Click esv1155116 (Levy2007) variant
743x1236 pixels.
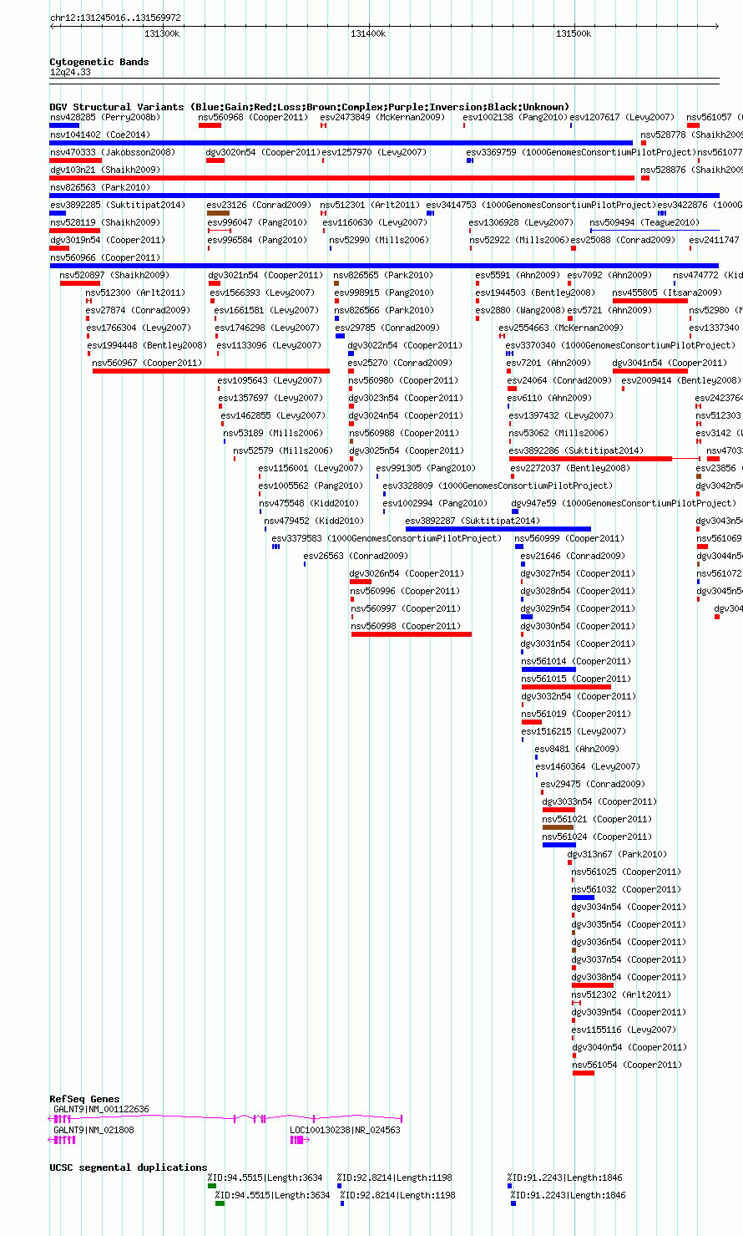click(624, 1030)
